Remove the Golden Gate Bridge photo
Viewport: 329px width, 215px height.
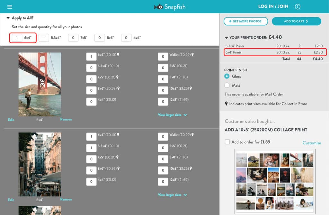(x=66, y=120)
